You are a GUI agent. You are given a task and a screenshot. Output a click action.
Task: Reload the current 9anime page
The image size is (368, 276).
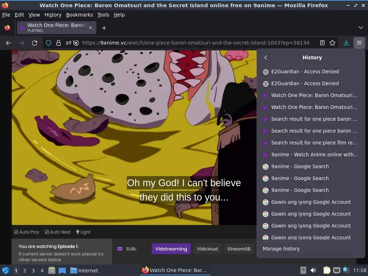34,43
